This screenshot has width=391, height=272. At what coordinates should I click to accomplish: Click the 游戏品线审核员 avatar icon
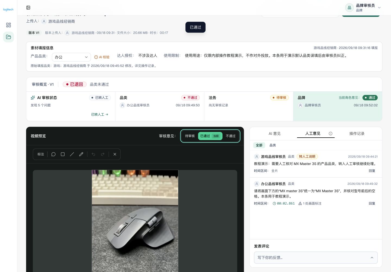[257, 157]
